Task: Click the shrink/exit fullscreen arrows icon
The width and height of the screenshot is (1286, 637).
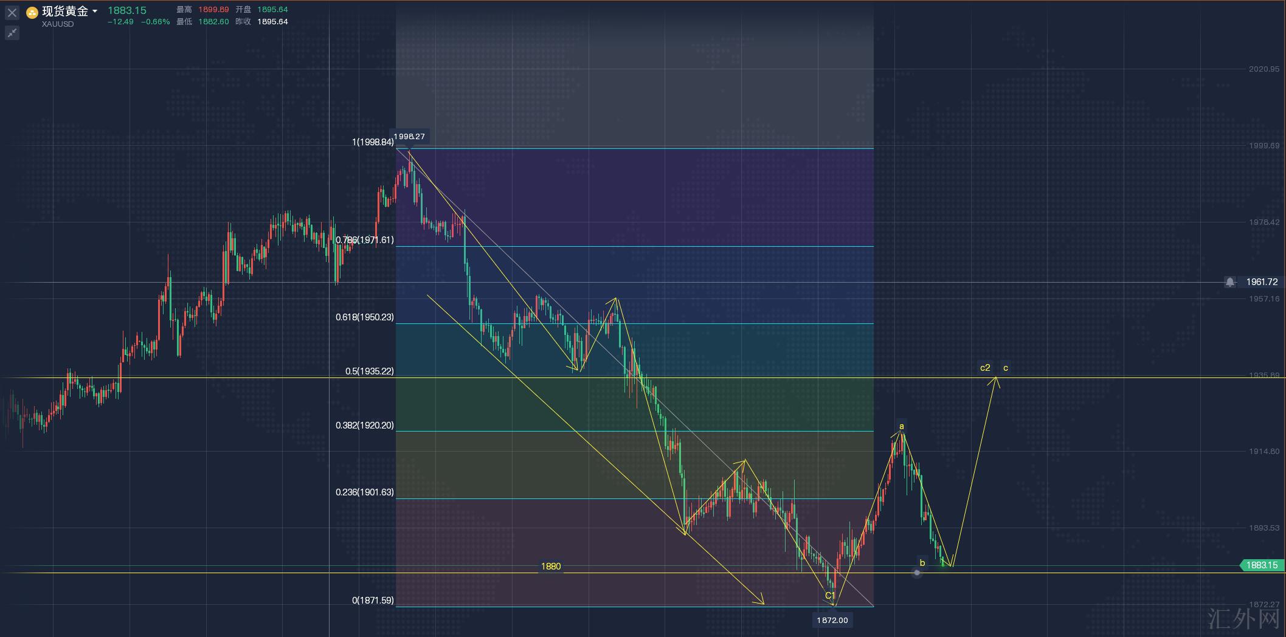Action: (x=12, y=33)
